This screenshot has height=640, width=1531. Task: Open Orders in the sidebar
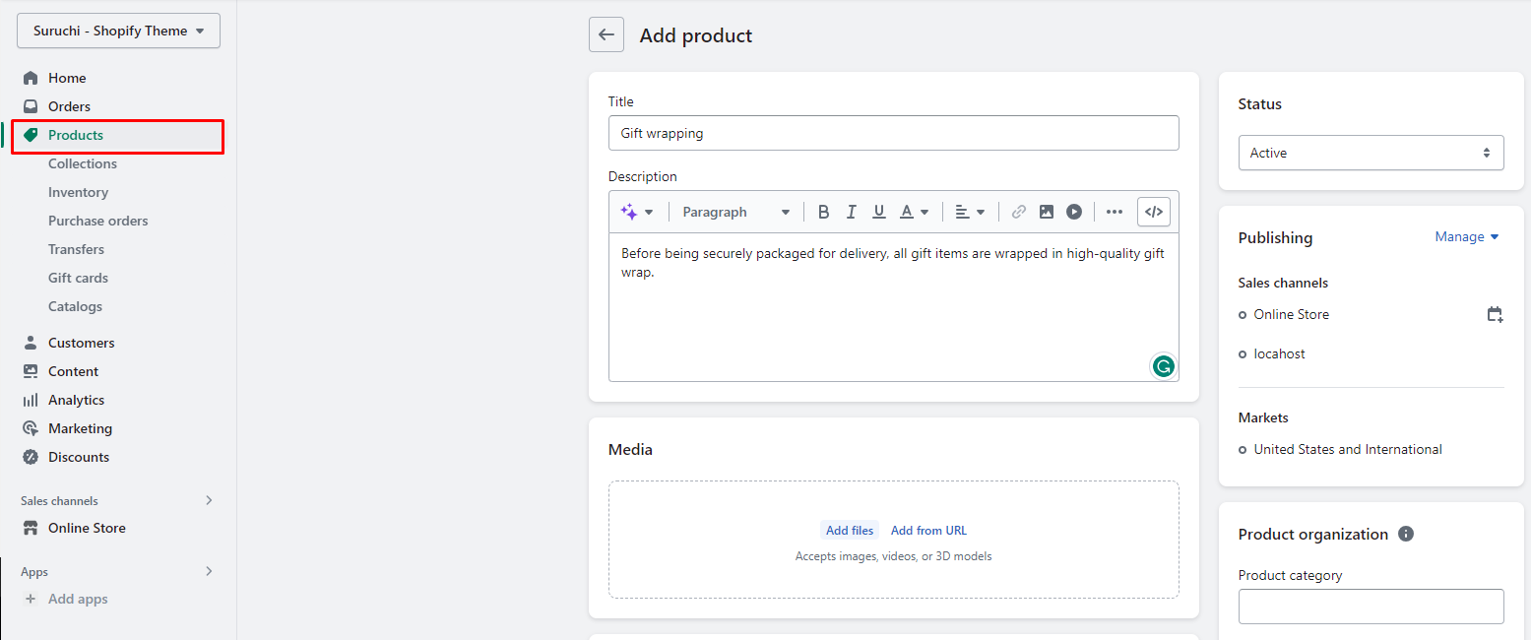[x=69, y=106]
